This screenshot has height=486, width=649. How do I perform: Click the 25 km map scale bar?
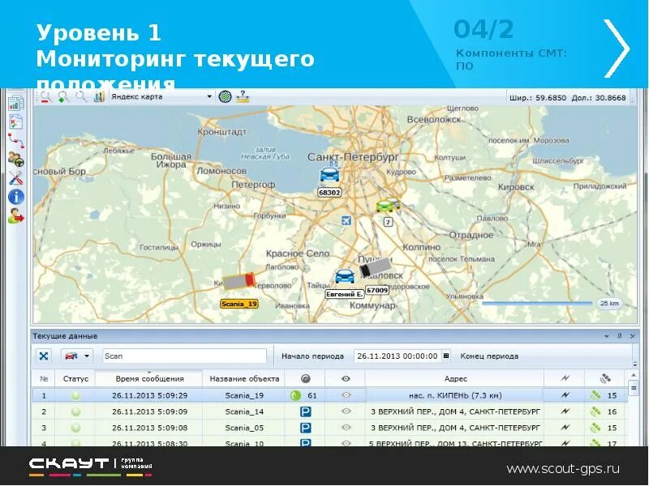[537, 303]
